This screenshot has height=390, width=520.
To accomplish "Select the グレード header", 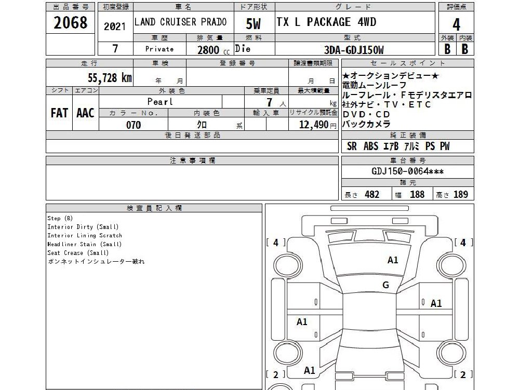I will (x=354, y=7).
